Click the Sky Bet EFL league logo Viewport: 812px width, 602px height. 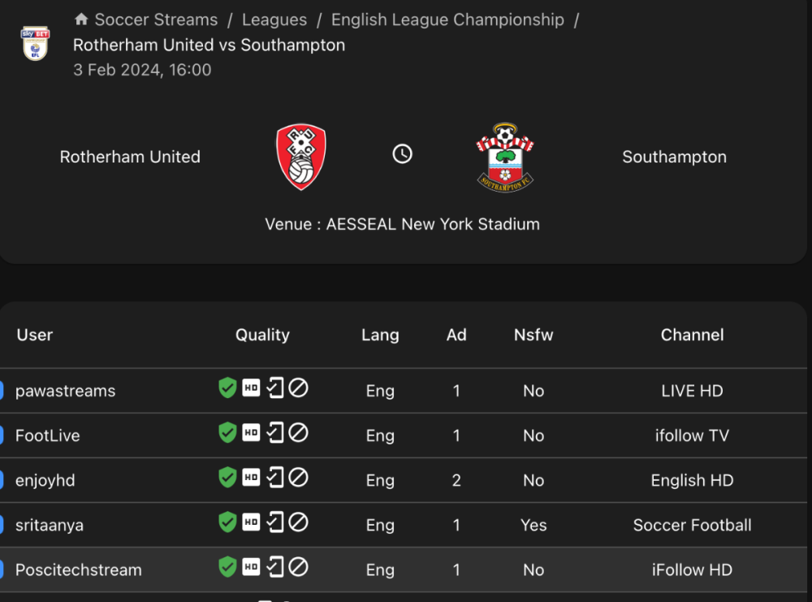click(35, 44)
